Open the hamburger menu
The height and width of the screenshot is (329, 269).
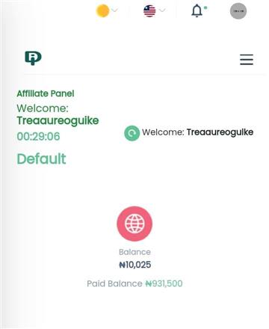coord(247,60)
